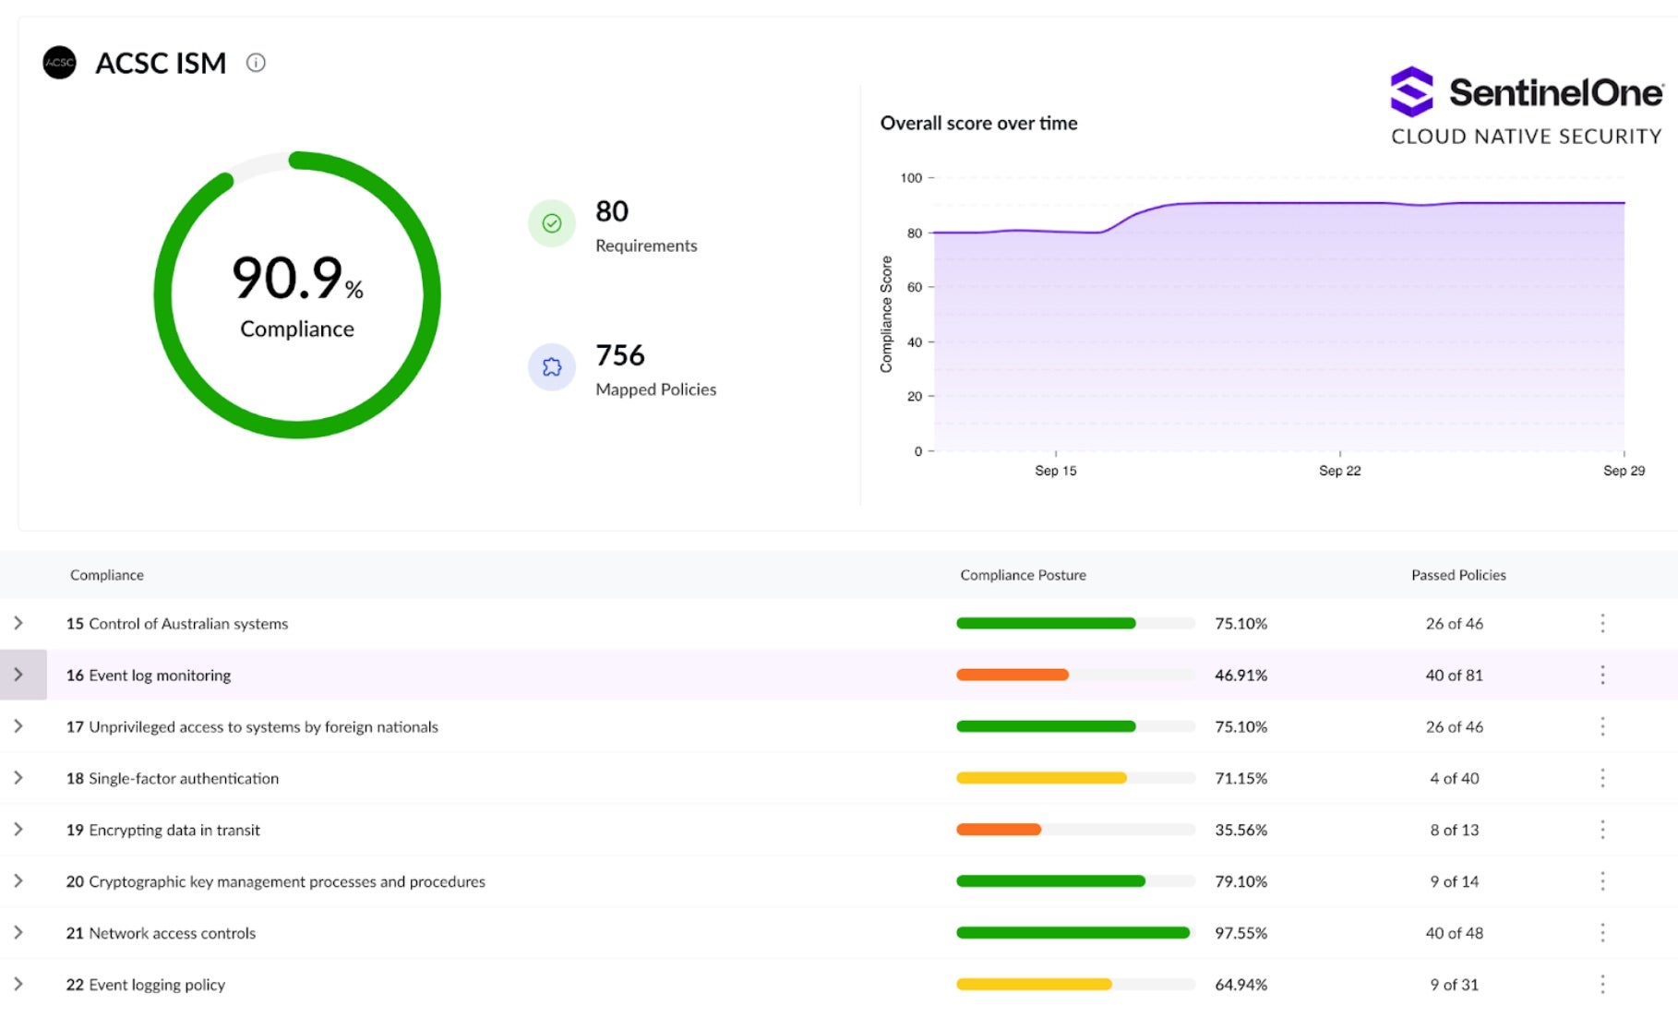1678x1017 pixels.
Task: Expand the 22 Event logging policy row
Action: pyautogui.click(x=18, y=985)
